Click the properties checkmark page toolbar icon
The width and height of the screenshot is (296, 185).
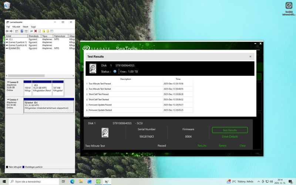(x=40, y=31)
